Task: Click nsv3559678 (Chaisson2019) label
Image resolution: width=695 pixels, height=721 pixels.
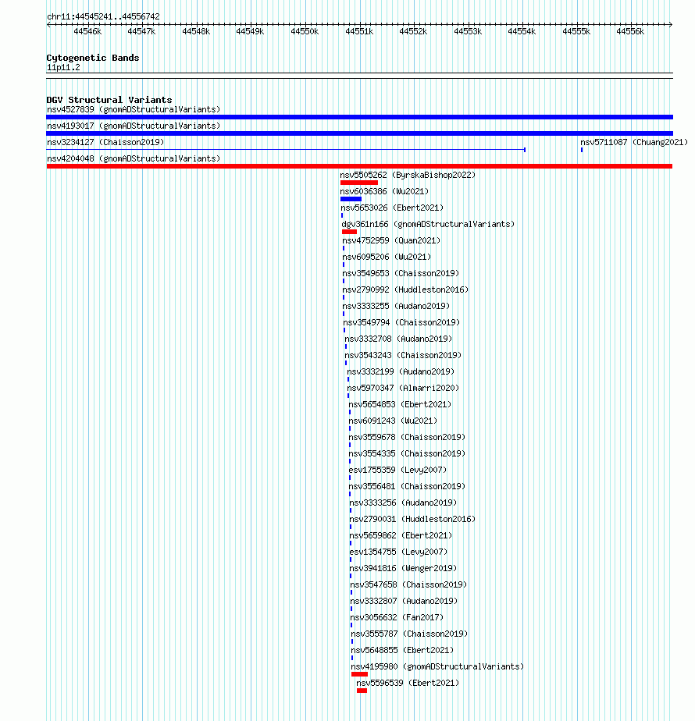Action: tap(407, 437)
